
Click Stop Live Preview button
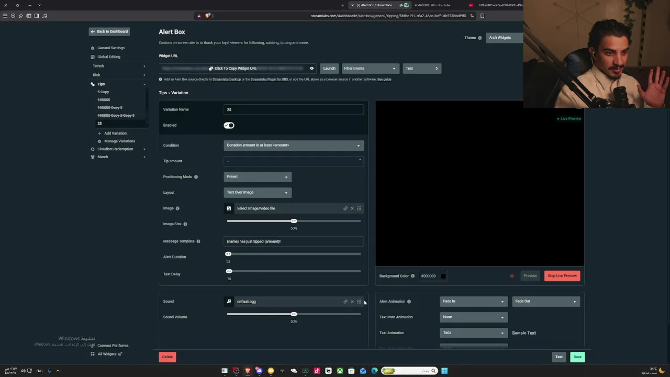pyautogui.click(x=562, y=276)
